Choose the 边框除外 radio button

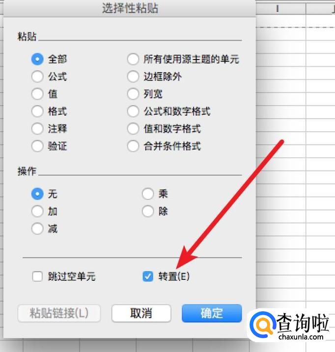(x=133, y=76)
